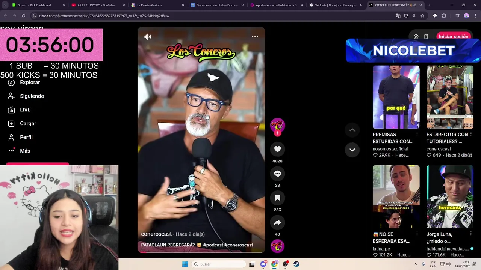Image resolution: width=481 pixels, height=270 pixels.
Task: Open the Windows Start button
Action: (x=185, y=264)
